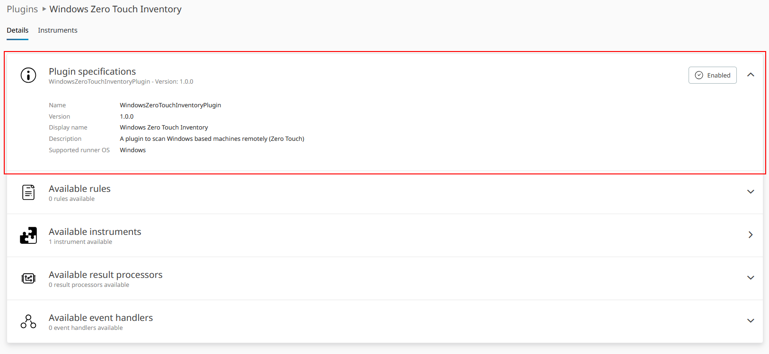Click the Available instruments puzzle icon
The width and height of the screenshot is (769, 354).
tap(28, 235)
